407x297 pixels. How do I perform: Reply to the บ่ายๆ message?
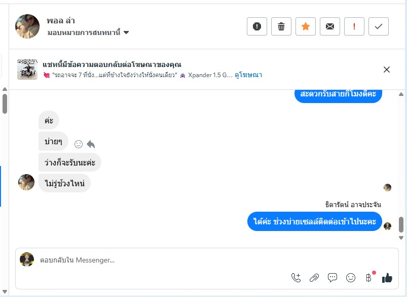pos(91,144)
